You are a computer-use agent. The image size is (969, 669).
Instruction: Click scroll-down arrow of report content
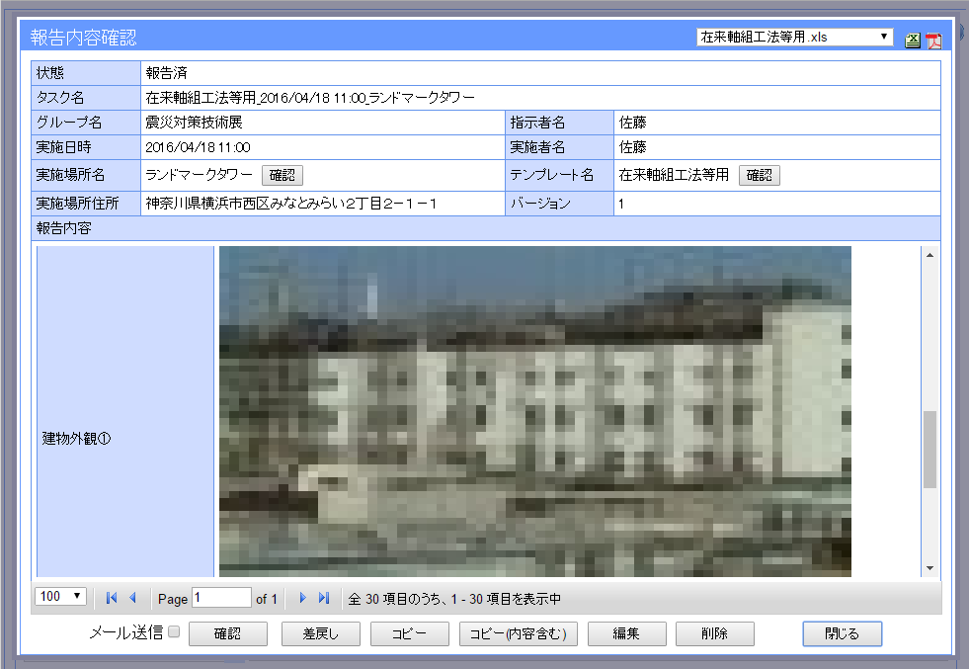(930, 568)
